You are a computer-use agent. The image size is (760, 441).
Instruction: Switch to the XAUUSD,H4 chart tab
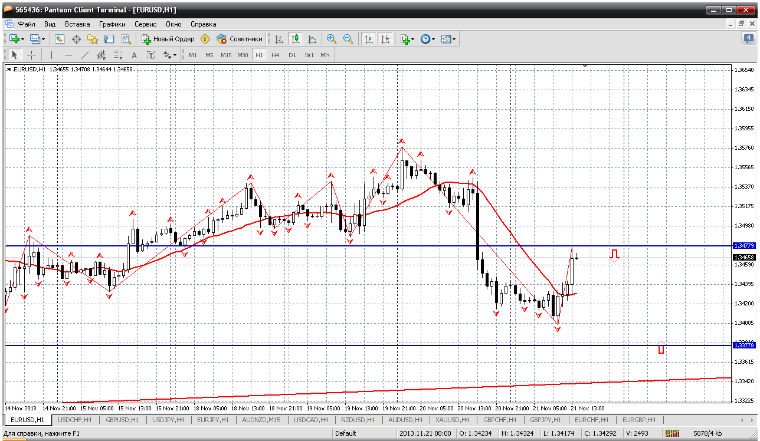click(452, 420)
